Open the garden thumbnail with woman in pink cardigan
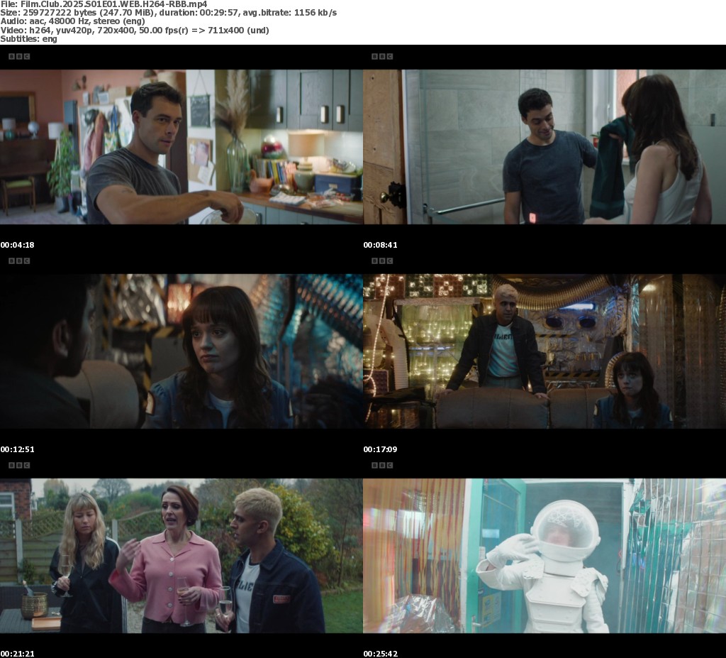 pos(181,555)
